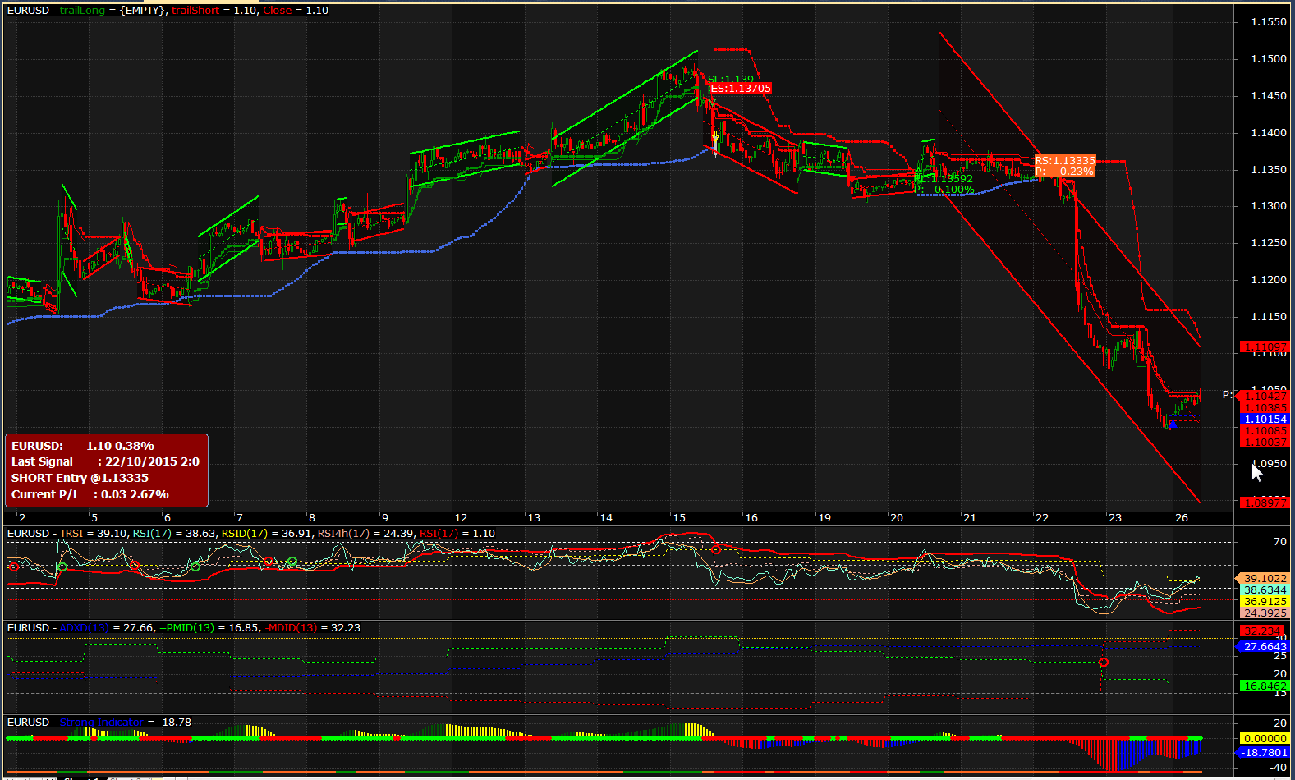Click the TRSI label in RSI pane

click(x=71, y=534)
